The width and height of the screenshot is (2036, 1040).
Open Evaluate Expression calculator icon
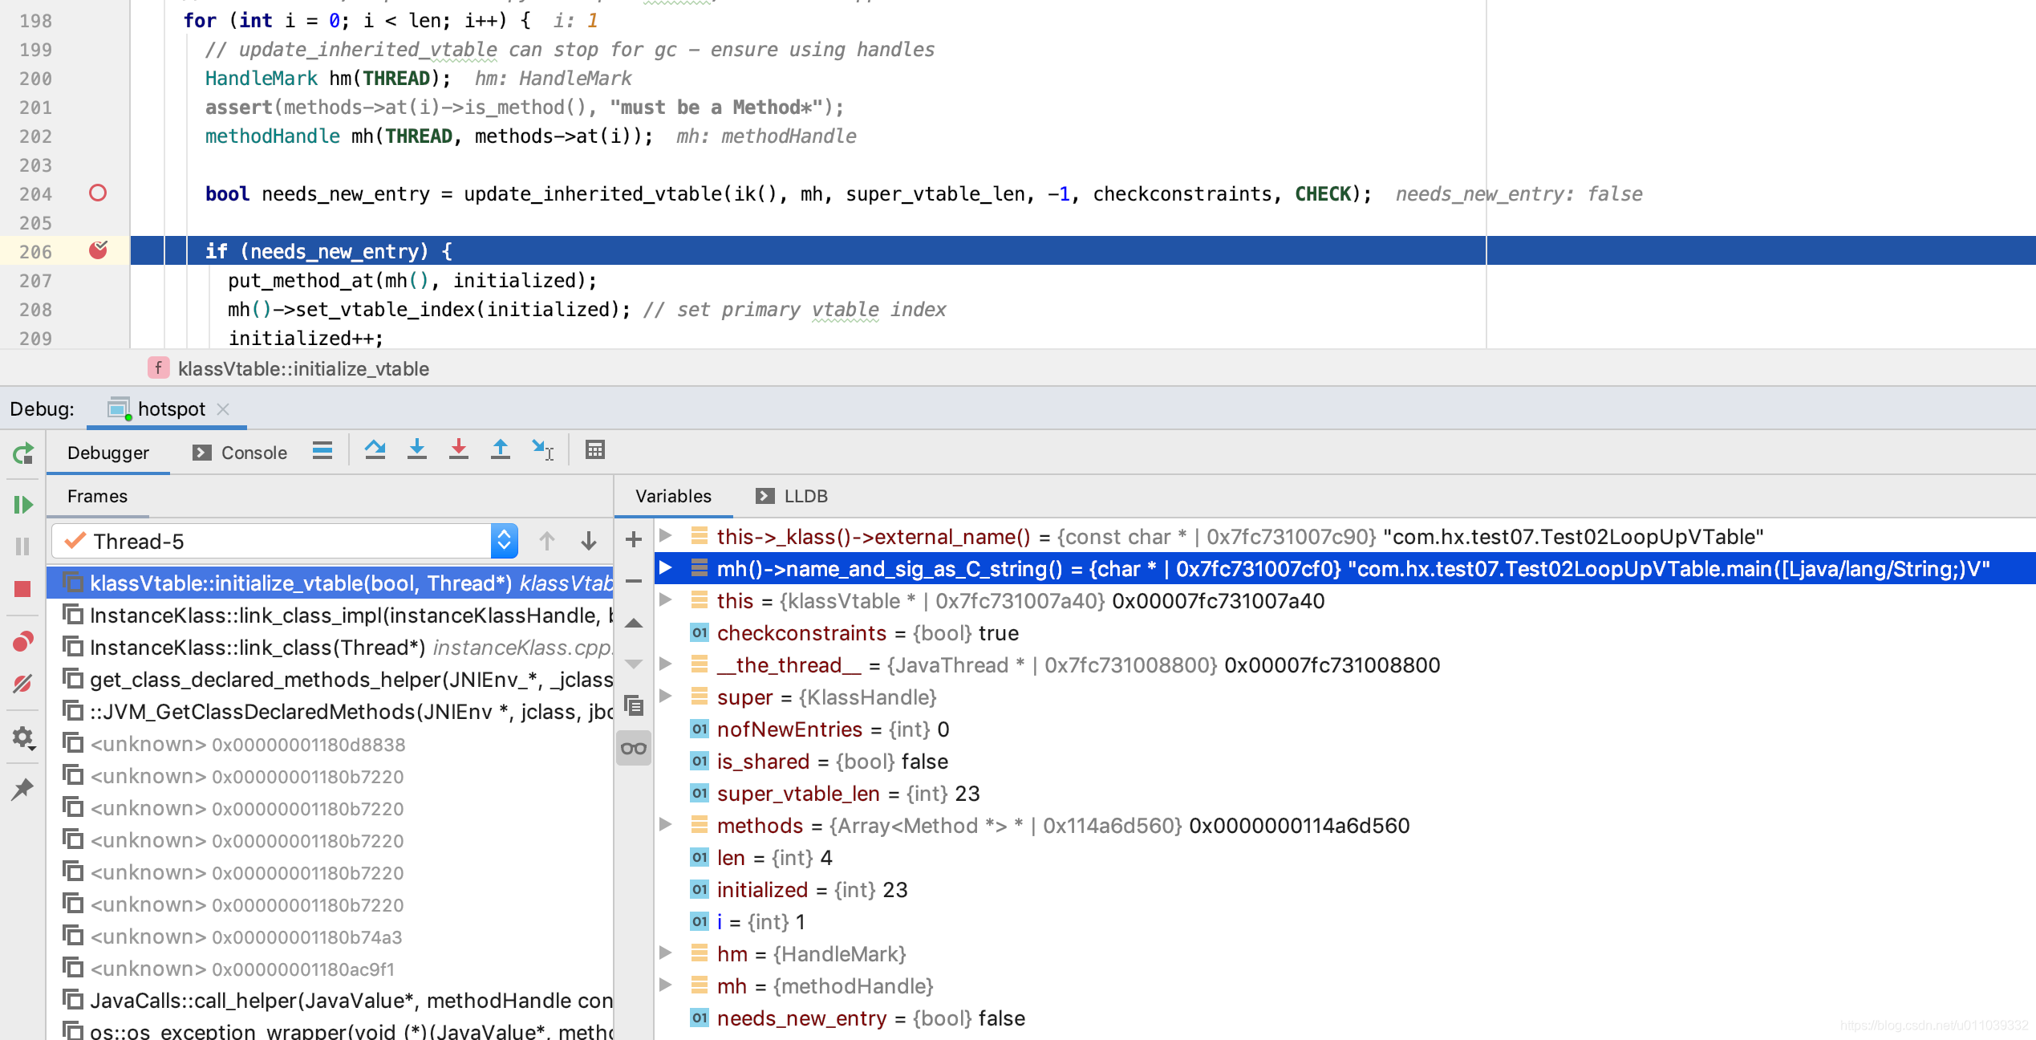point(594,450)
